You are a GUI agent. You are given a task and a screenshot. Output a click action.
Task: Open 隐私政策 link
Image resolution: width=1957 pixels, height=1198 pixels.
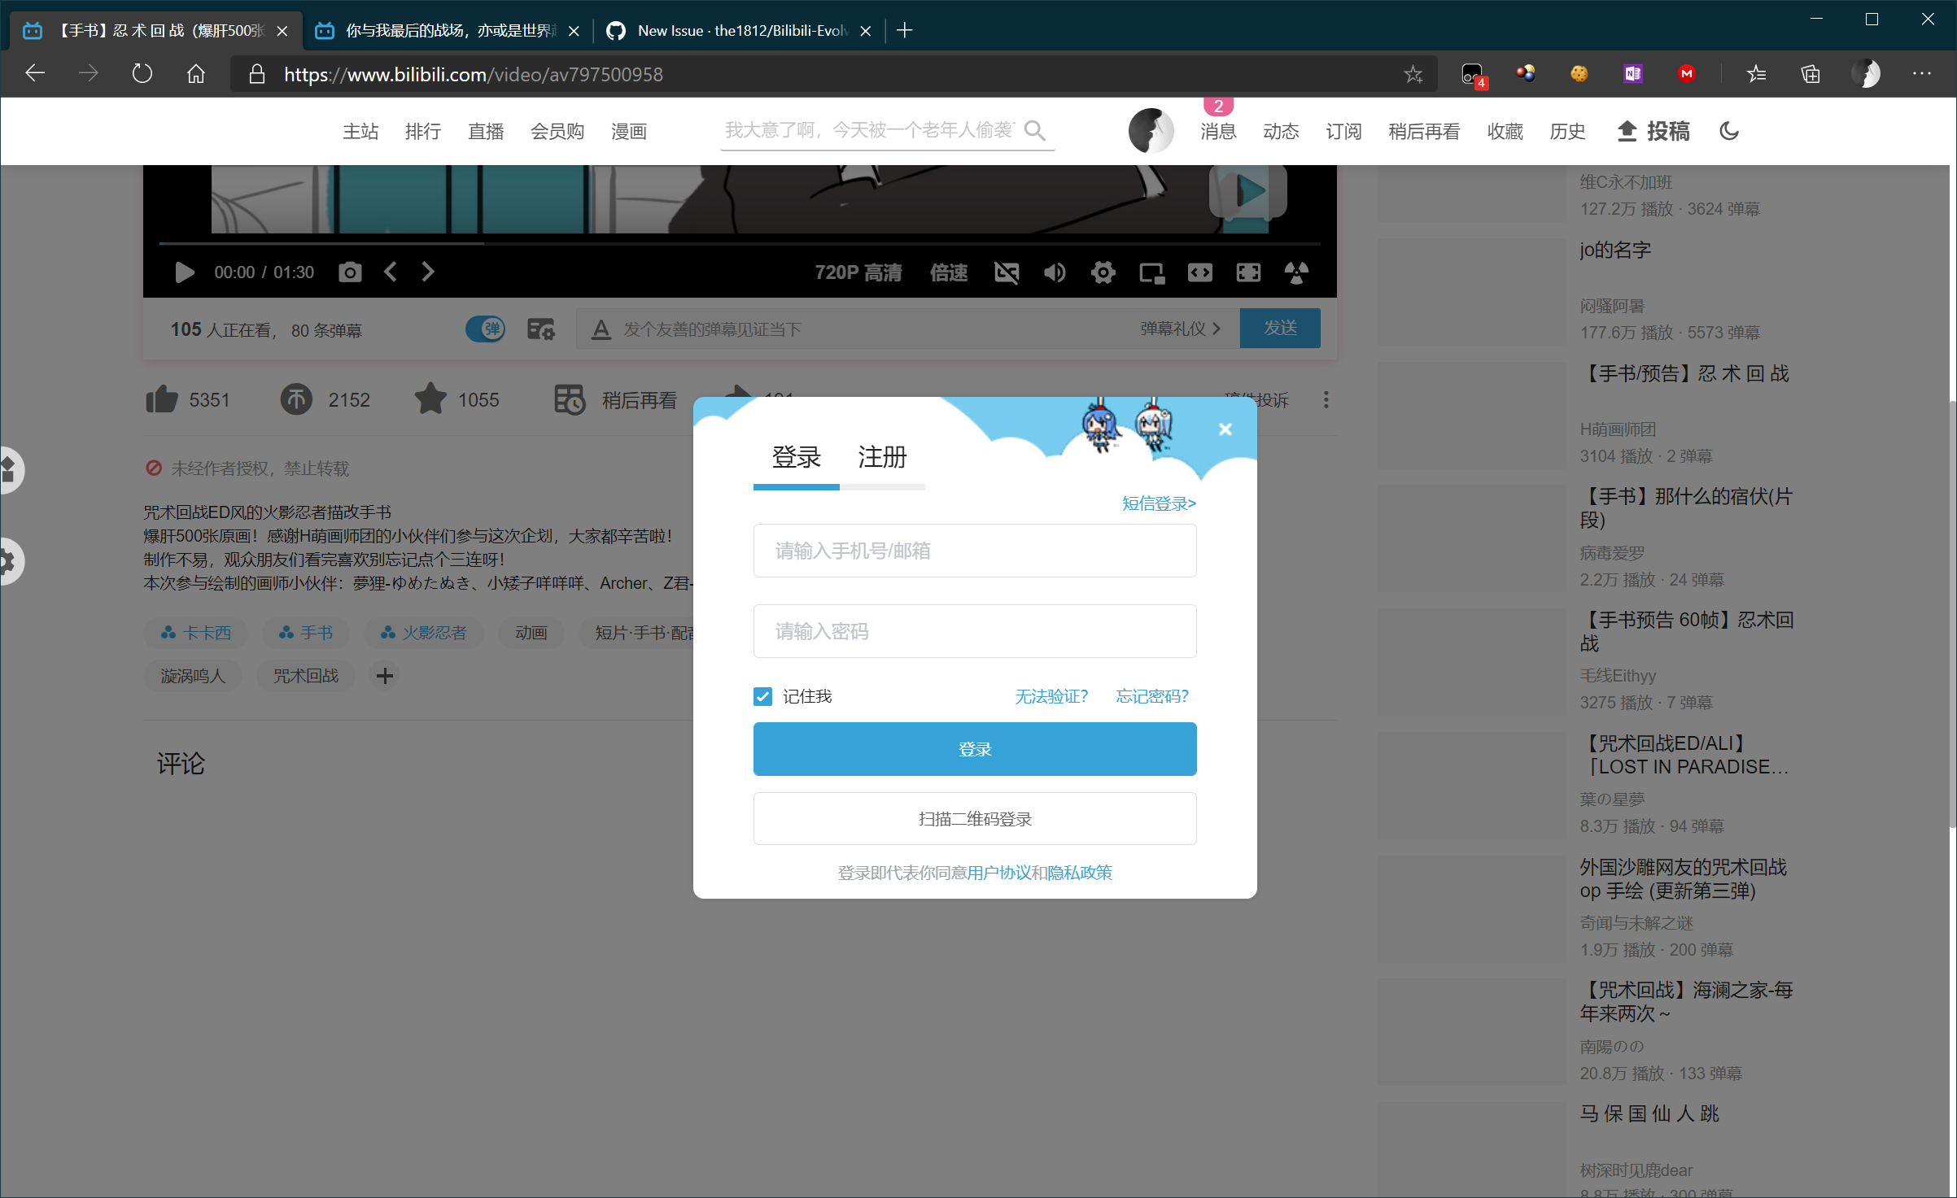point(1080,873)
